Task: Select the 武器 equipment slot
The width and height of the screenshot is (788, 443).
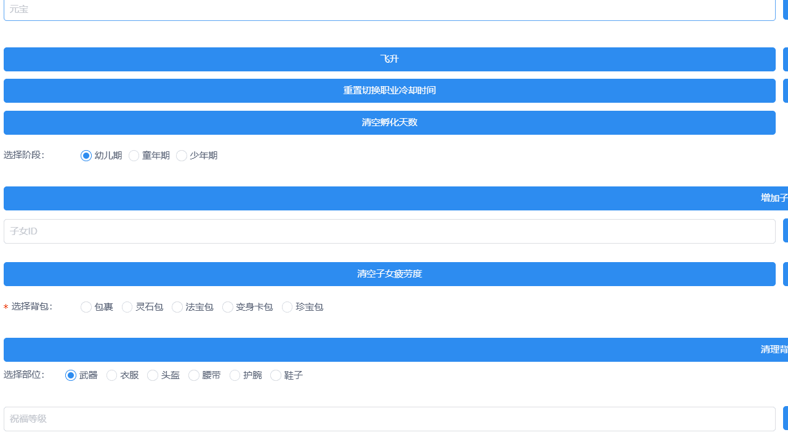Action: (71, 375)
